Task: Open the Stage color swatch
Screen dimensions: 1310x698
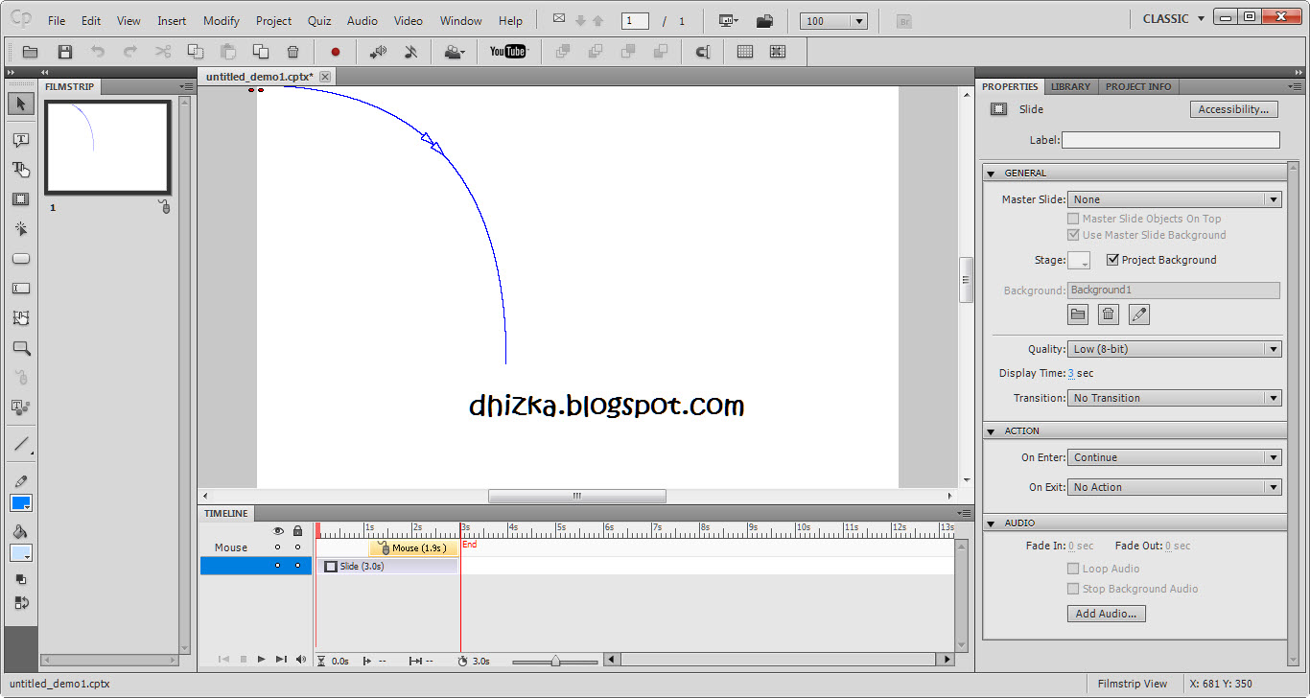Action: 1079,260
